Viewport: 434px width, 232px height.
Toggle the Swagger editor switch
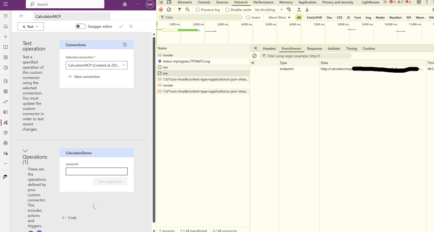coord(81,26)
